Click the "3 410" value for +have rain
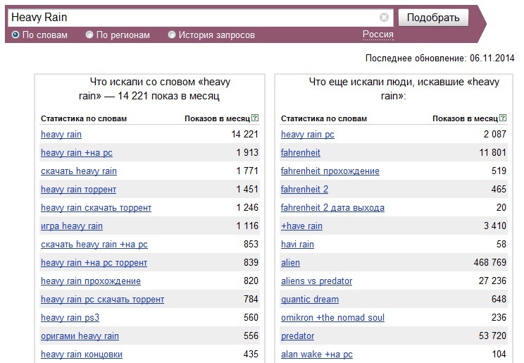The height and width of the screenshot is (363, 524). (495, 226)
